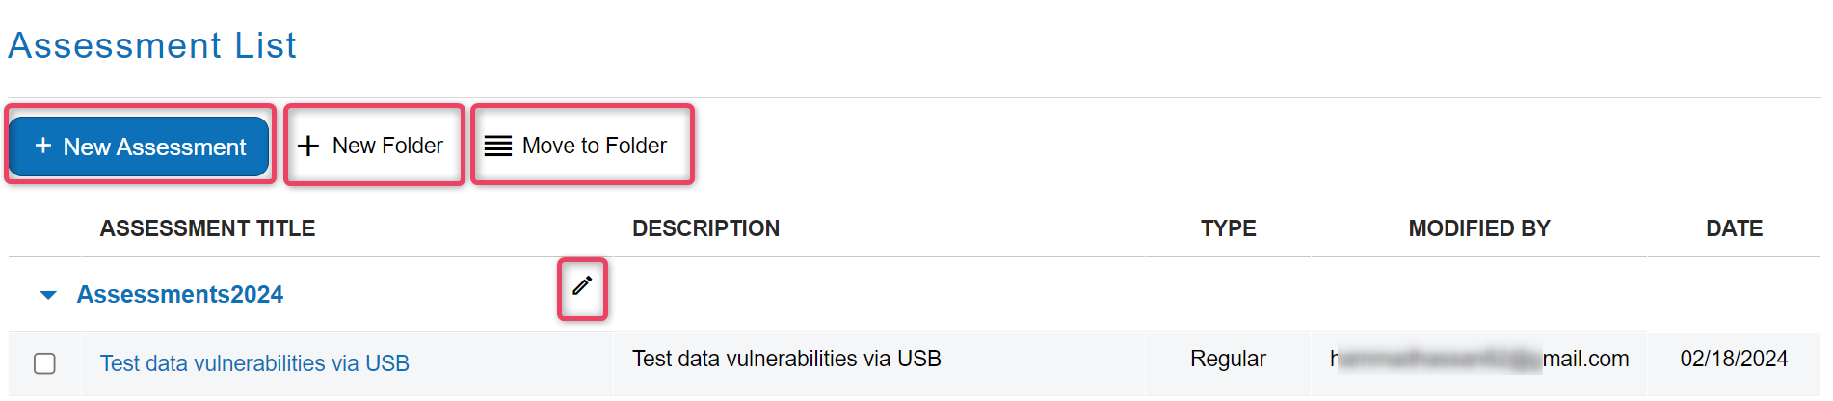
Task: Select the description cell text of the USB assessment
Action: (x=786, y=359)
